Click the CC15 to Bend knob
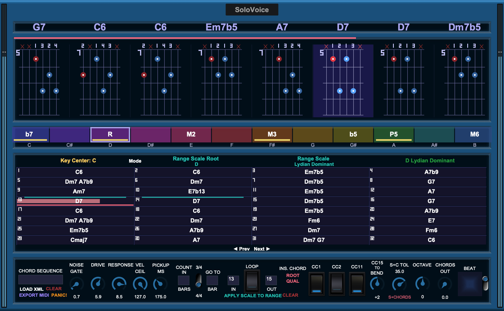This screenshot has height=311, width=504. point(377,284)
